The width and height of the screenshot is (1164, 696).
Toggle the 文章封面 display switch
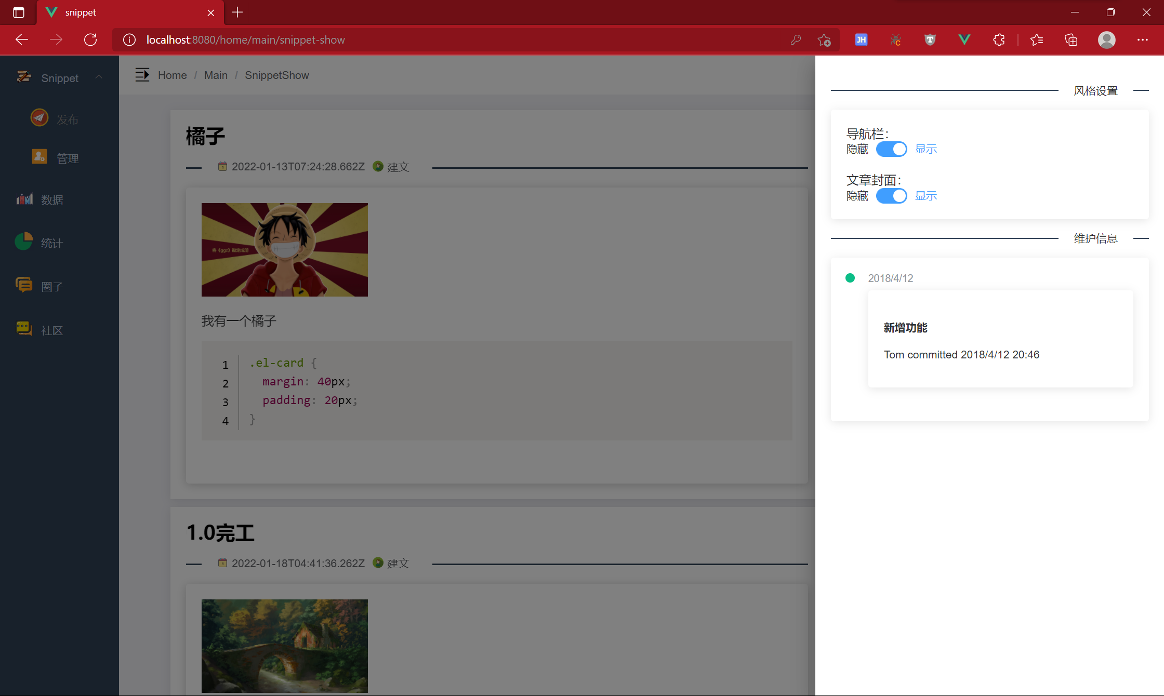point(892,196)
